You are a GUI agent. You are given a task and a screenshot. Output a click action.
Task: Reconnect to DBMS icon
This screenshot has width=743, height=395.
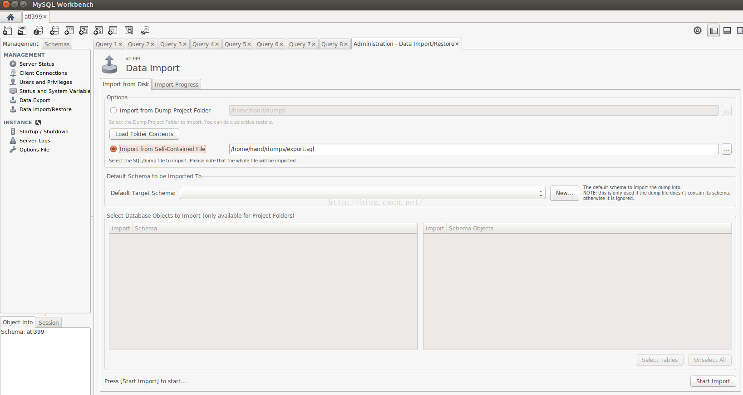145,30
